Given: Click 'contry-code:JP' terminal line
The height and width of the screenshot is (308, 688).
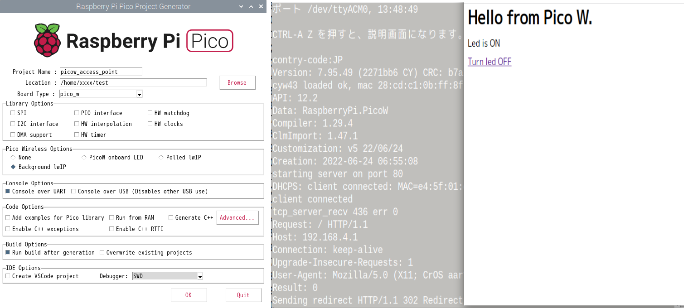Looking at the screenshot, I should click(x=307, y=60).
